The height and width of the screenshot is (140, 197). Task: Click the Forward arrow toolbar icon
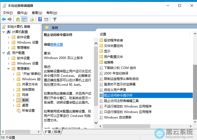[x=10, y=19]
